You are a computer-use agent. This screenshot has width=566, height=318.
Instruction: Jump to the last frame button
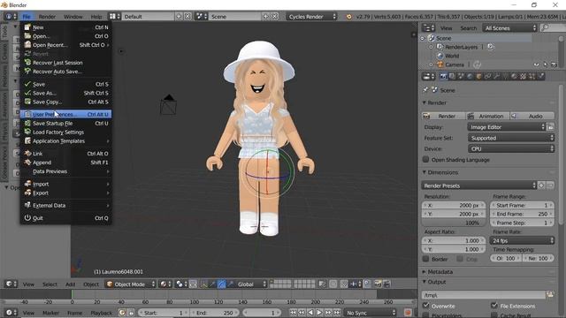[337, 313]
